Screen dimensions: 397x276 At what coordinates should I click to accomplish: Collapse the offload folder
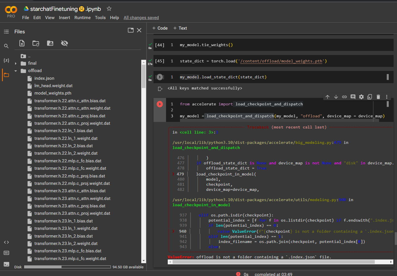click(16, 71)
